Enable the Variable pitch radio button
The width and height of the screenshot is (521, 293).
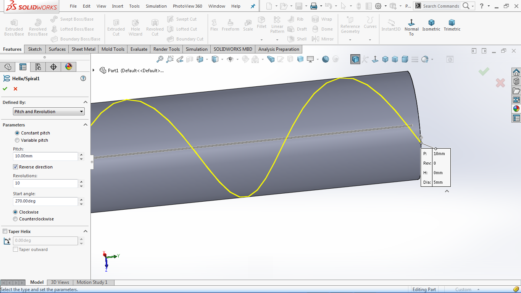pyautogui.click(x=17, y=140)
